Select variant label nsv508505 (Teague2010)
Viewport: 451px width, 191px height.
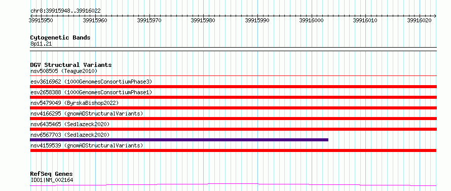(64, 71)
